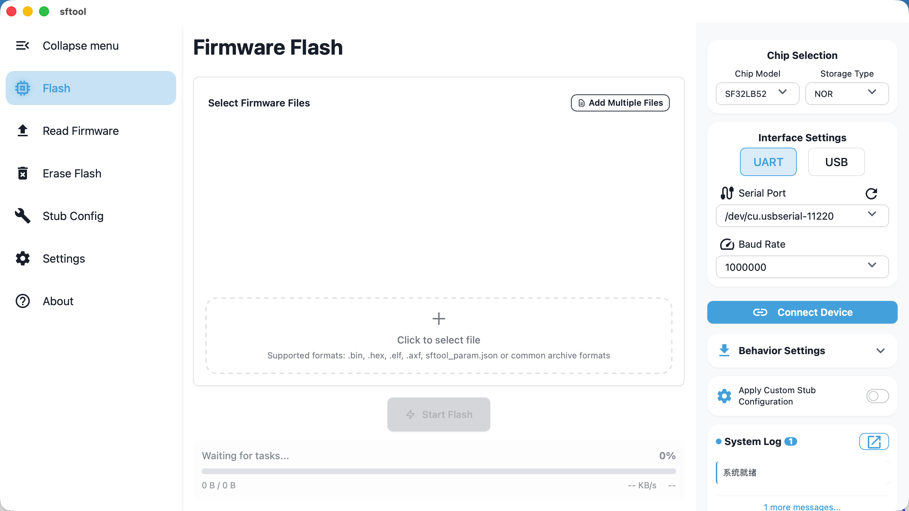Image resolution: width=909 pixels, height=511 pixels.
Task: Click the Stub Config wrench icon
Action: click(22, 216)
